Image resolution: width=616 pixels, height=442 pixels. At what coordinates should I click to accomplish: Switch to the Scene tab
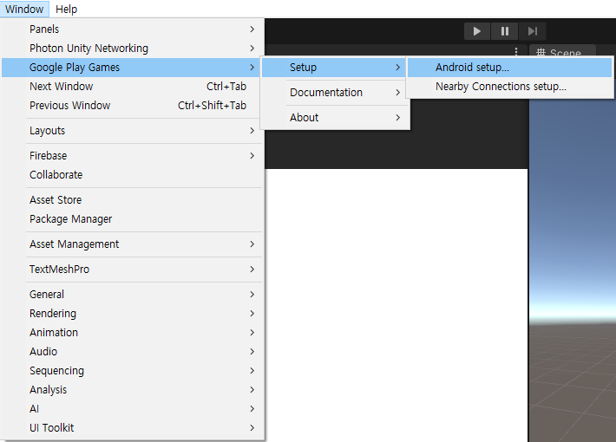[x=562, y=52]
